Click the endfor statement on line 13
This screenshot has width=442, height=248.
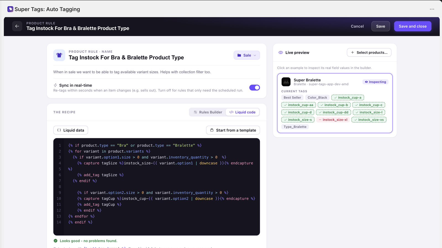[81, 216]
